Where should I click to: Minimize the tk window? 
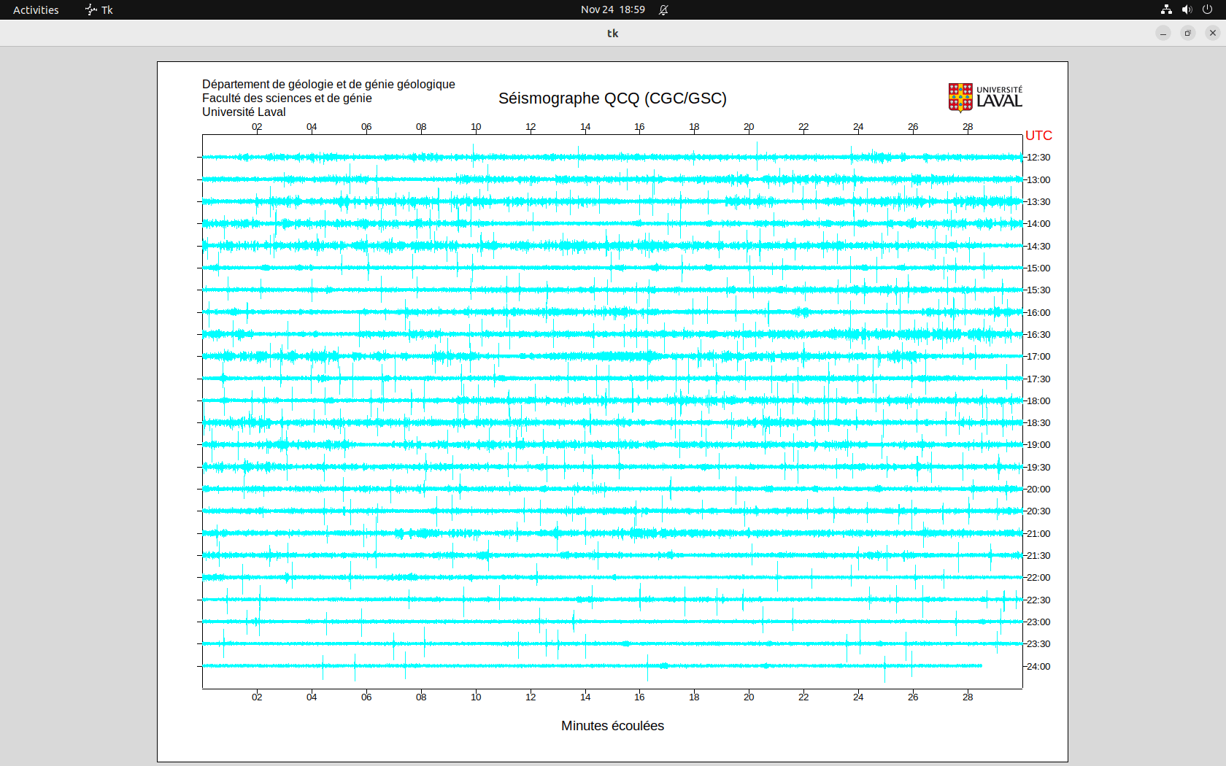pos(1163,33)
